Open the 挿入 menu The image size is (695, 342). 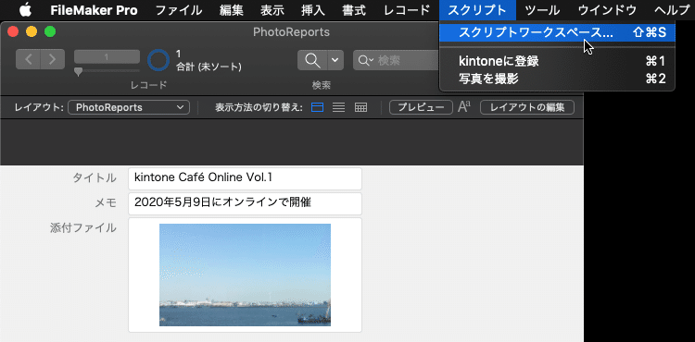[x=313, y=10]
